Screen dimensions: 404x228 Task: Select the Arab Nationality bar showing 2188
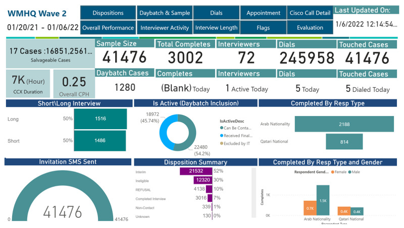point(344,124)
